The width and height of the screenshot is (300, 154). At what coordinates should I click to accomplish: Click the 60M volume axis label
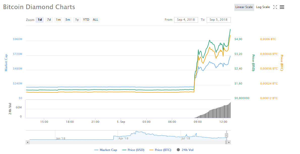pos(19,108)
